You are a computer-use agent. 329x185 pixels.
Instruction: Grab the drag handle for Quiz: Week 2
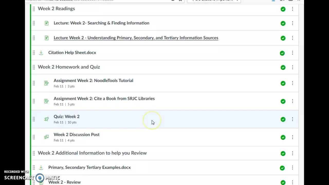pos(34,119)
